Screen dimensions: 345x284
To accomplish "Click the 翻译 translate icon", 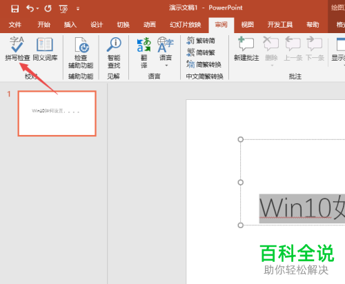I will (x=144, y=53).
